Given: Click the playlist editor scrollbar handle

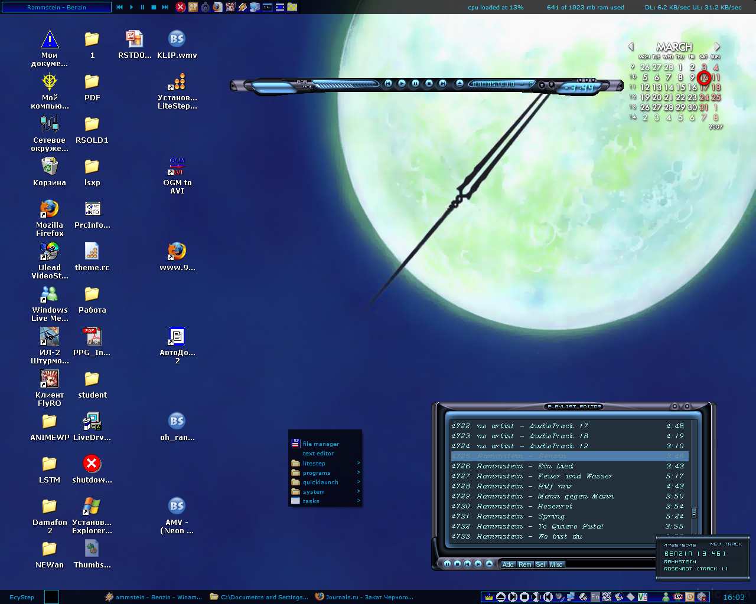Looking at the screenshot, I should 694,513.
